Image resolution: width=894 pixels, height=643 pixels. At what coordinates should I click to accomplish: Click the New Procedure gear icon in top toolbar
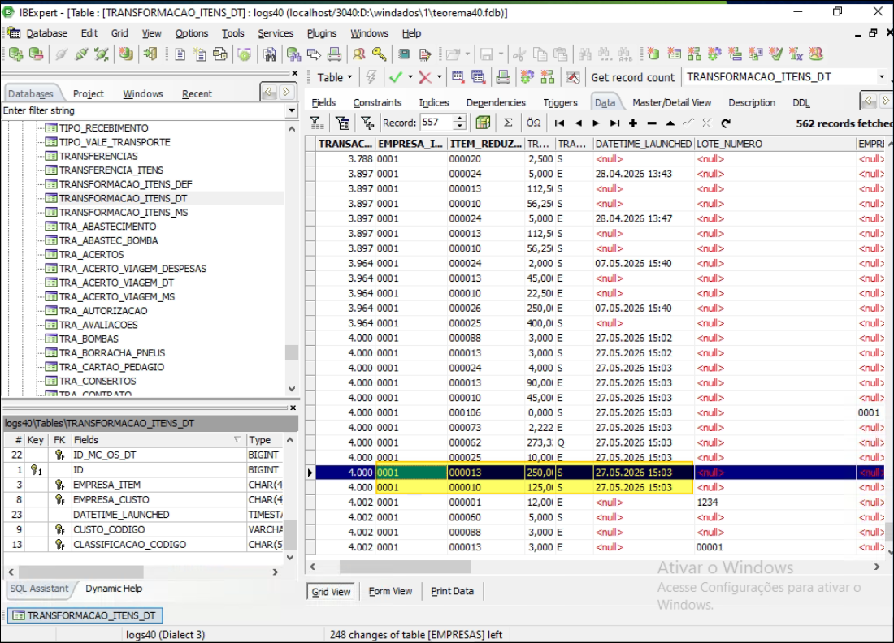(x=714, y=54)
